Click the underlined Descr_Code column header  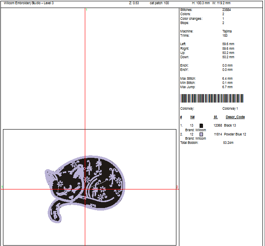click(x=235, y=117)
